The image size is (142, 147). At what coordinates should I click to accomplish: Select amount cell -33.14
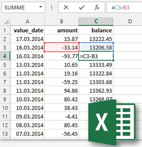tap(62, 47)
